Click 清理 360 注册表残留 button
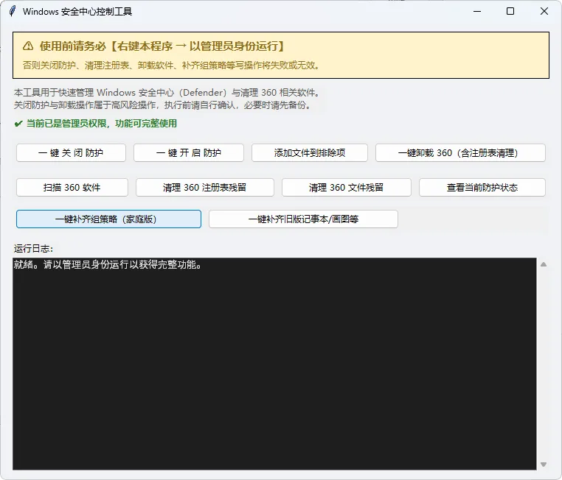The height and width of the screenshot is (480, 562). click(x=204, y=188)
